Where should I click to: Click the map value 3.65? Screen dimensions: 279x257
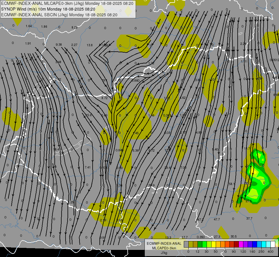pyautogui.click(x=198, y=80)
